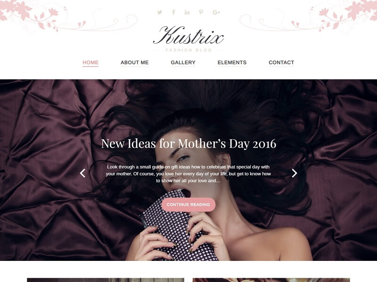Navigate to the Contact page
This screenshot has width=377, height=282.
(x=281, y=63)
